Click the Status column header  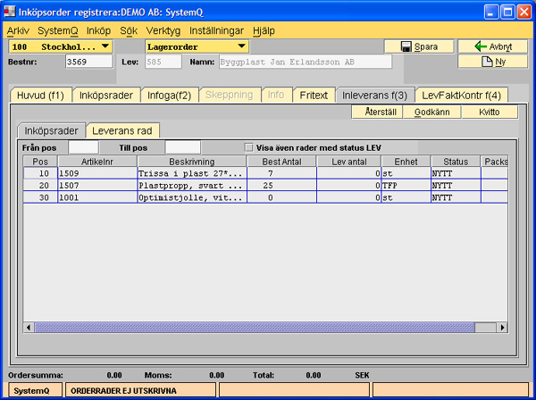click(456, 162)
